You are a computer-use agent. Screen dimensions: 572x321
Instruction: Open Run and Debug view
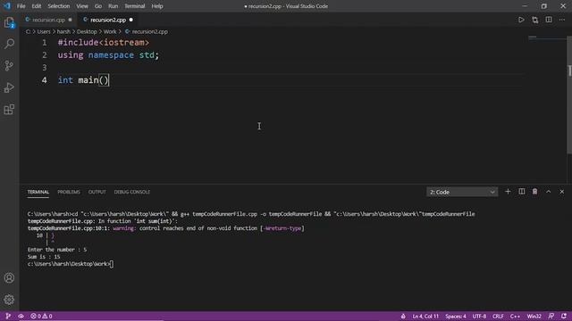[x=9, y=87]
